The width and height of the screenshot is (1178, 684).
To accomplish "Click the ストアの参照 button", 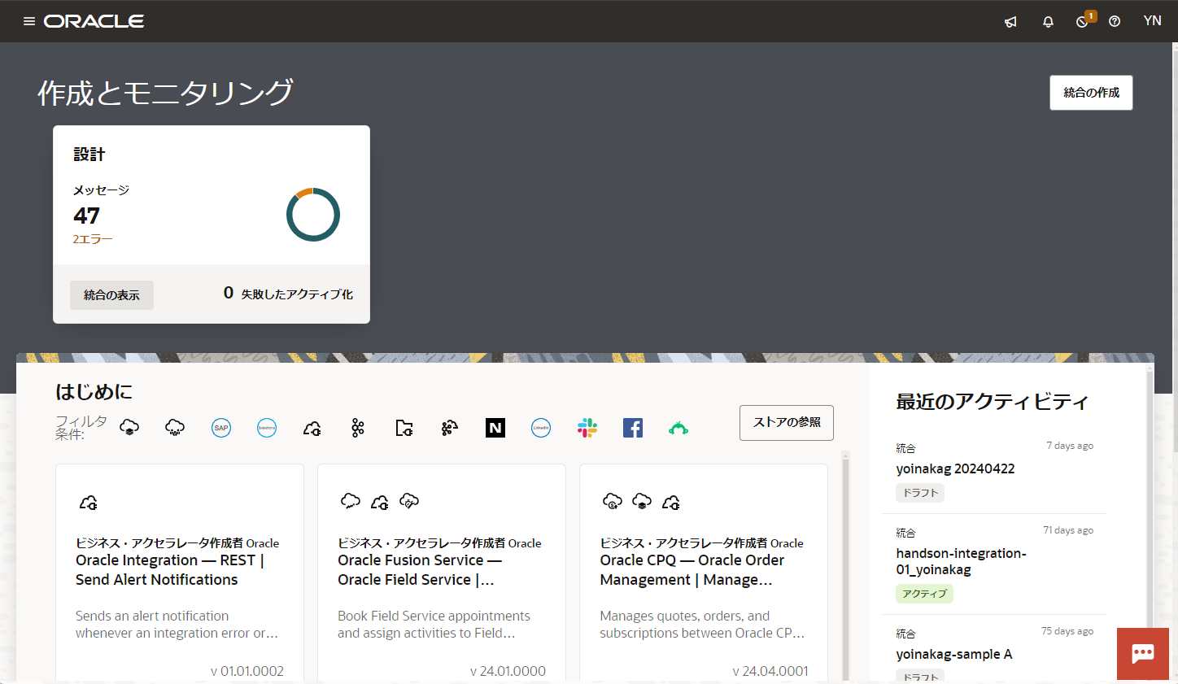I will (786, 423).
